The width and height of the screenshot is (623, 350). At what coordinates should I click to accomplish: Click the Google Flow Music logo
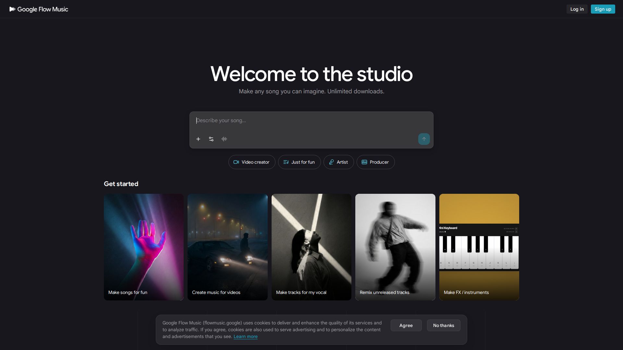[x=39, y=9]
